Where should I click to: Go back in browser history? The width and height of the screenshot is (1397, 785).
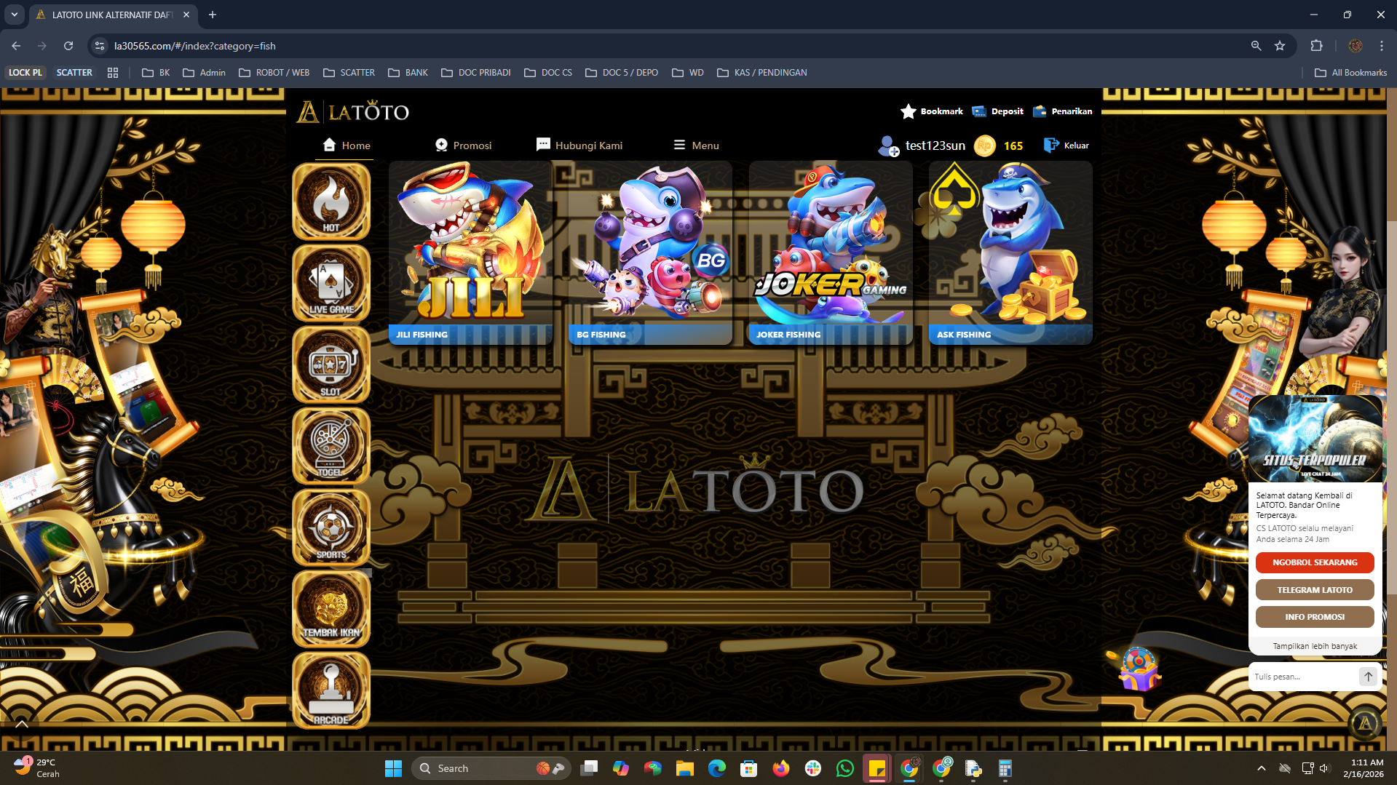pyautogui.click(x=16, y=46)
